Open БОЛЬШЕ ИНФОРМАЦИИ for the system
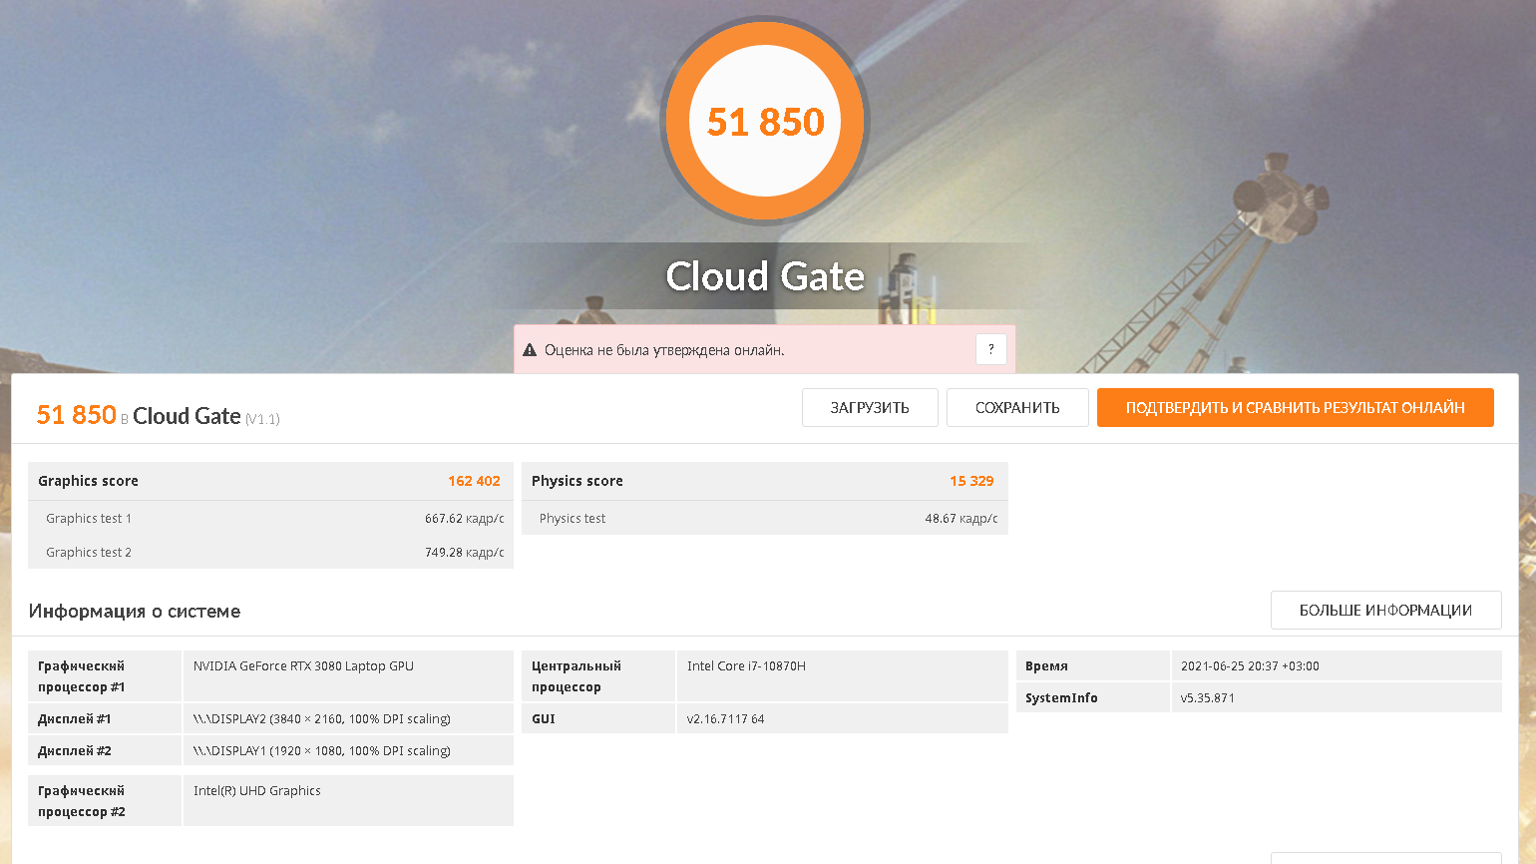The height and width of the screenshot is (864, 1536). [x=1385, y=610]
